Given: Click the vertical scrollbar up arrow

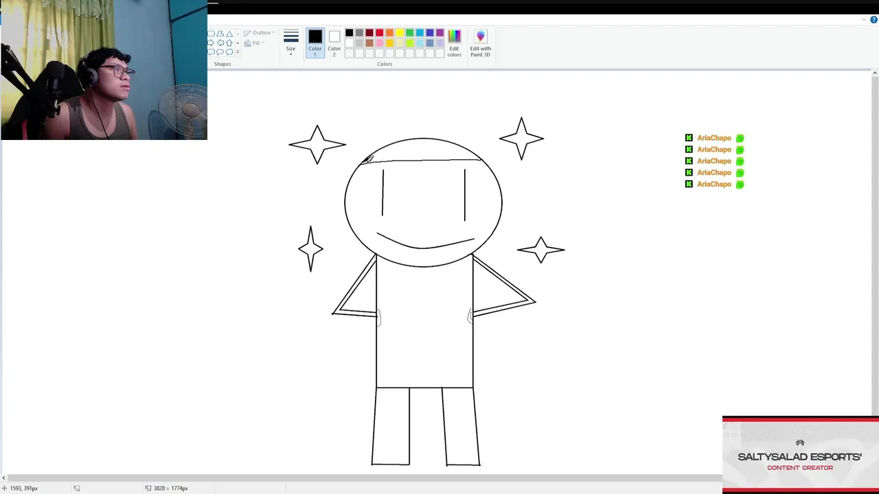Looking at the screenshot, I should 874,73.
